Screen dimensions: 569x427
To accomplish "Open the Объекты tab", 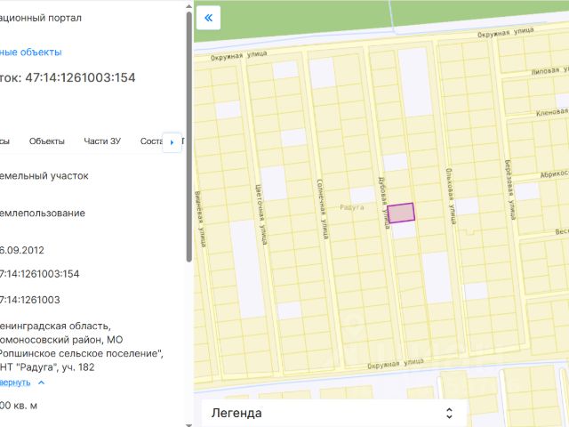I will [x=47, y=141].
